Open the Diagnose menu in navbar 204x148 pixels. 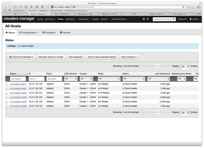click(x=84, y=19)
